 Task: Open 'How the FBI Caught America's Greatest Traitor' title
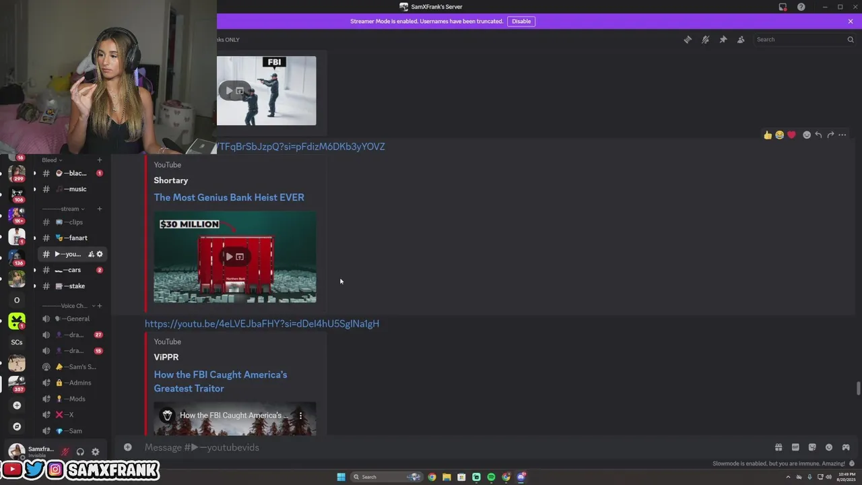220,381
